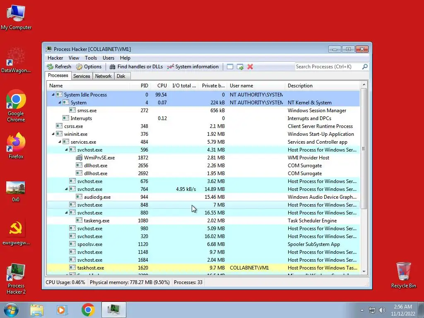The image size is (424, 318).
Task: Collapse the System Idle Process tree node
Action: coord(53,95)
